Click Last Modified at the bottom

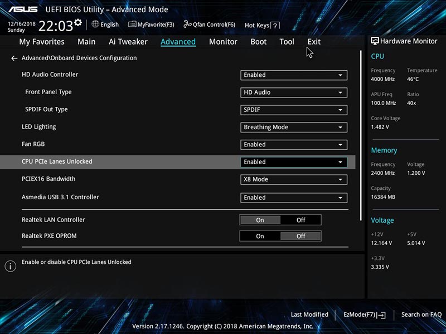click(x=309, y=315)
